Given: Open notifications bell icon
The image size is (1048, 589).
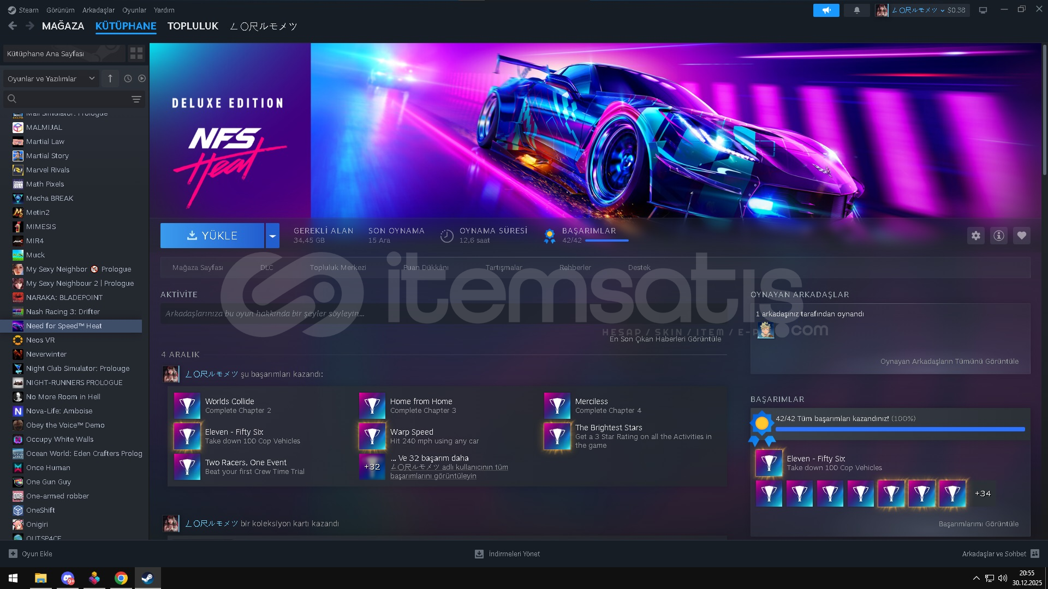Looking at the screenshot, I should click(856, 10).
